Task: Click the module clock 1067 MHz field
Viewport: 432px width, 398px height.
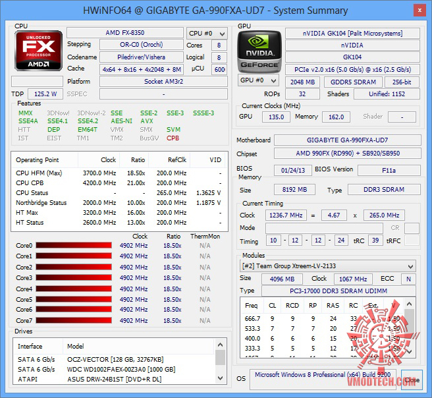Action: point(353,279)
